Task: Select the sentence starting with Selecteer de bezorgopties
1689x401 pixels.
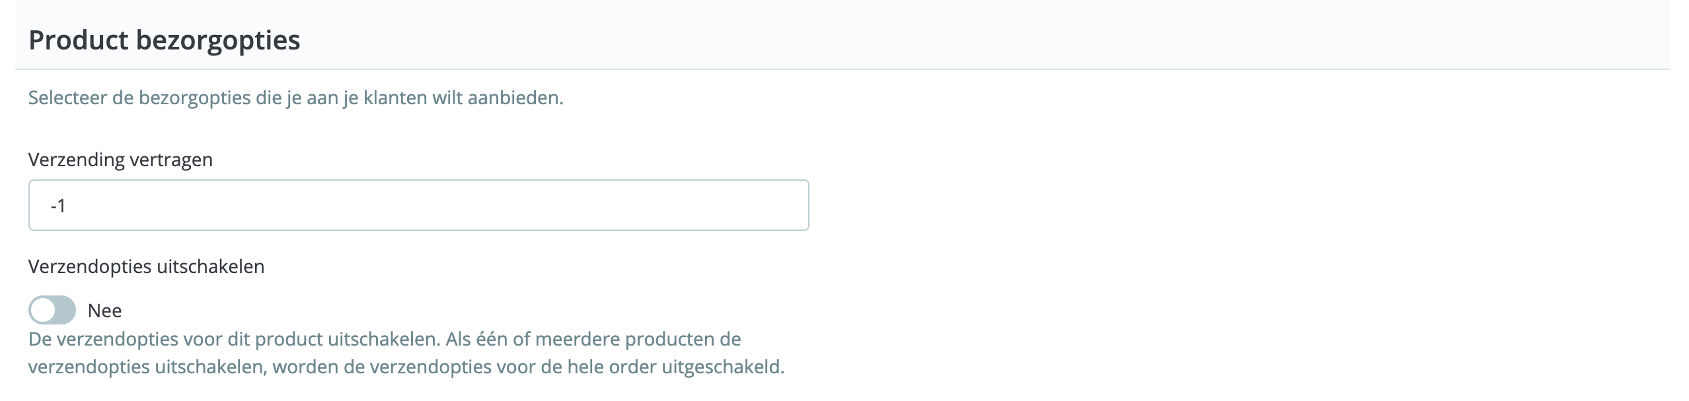Action: (x=296, y=97)
